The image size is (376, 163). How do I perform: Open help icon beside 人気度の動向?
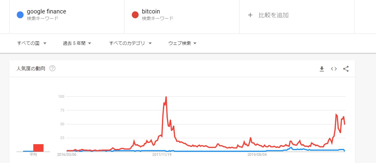(53, 68)
